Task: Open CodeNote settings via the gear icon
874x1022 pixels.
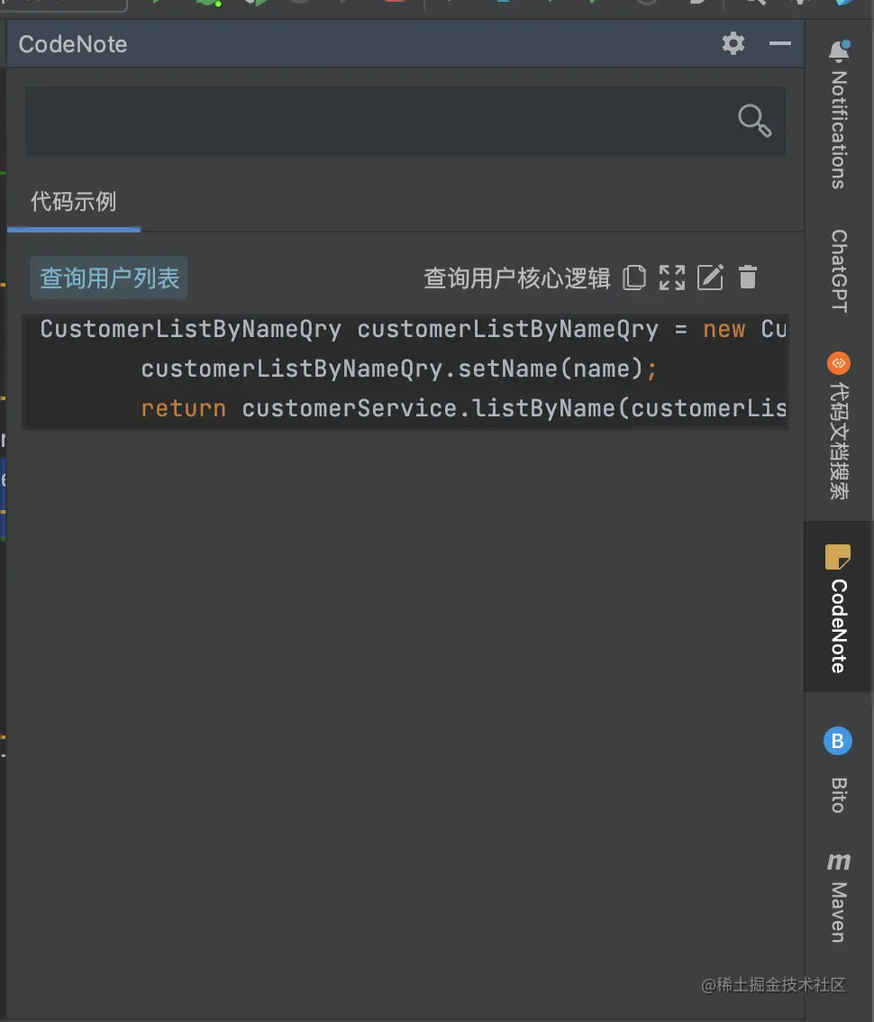Action: pos(733,42)
